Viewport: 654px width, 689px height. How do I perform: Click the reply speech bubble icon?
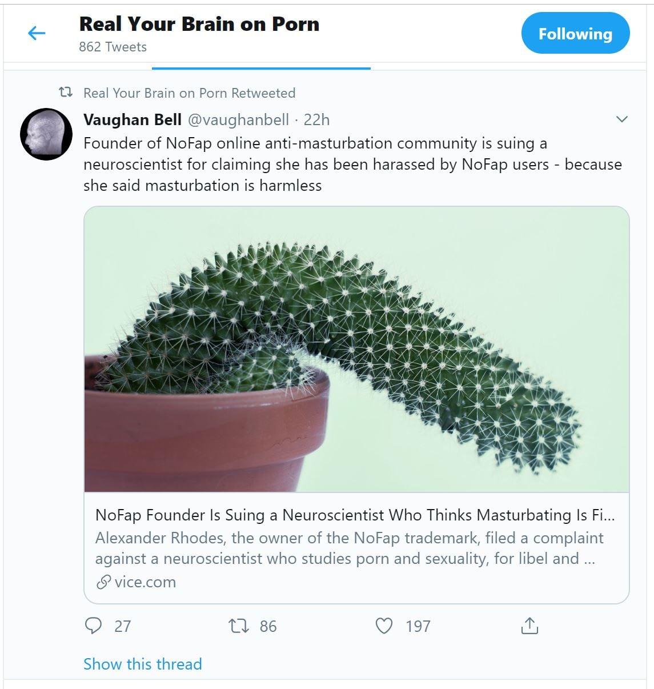coord(93,626)
